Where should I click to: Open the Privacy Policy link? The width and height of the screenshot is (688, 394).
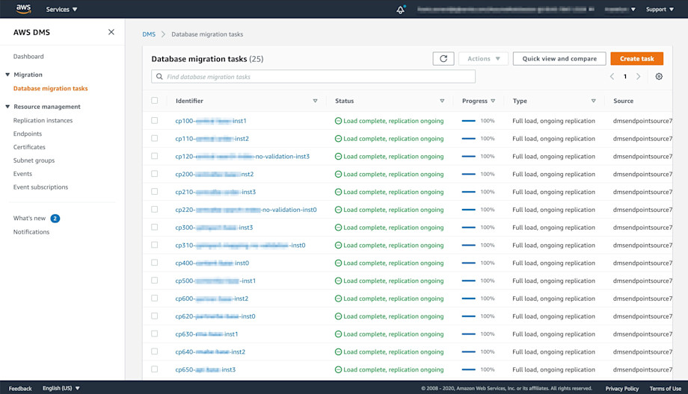coord(621,388)
